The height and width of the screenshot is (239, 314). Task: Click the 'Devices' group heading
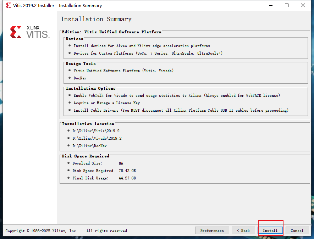75,39
